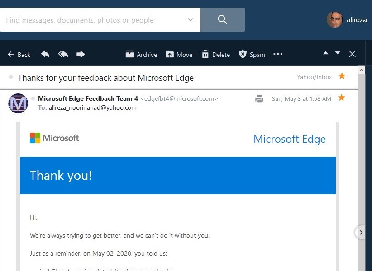372x271 pixels.
Task: Click the sender's M avatar
Action: click(18, 103)
